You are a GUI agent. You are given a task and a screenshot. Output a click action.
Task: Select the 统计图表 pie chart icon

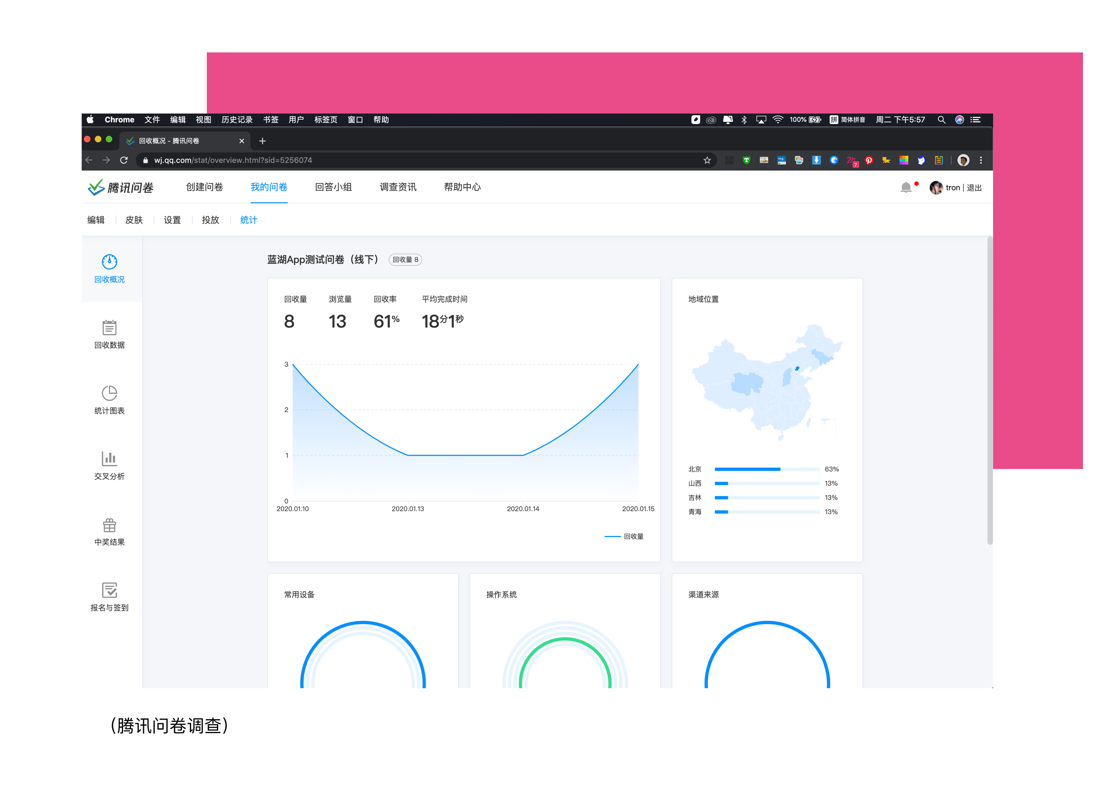click(x=109, y=393)
